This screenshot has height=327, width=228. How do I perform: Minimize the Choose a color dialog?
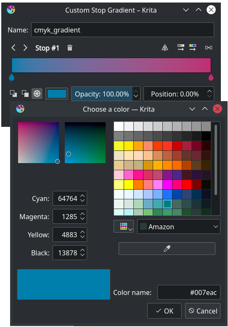click(x=192, y=109)
